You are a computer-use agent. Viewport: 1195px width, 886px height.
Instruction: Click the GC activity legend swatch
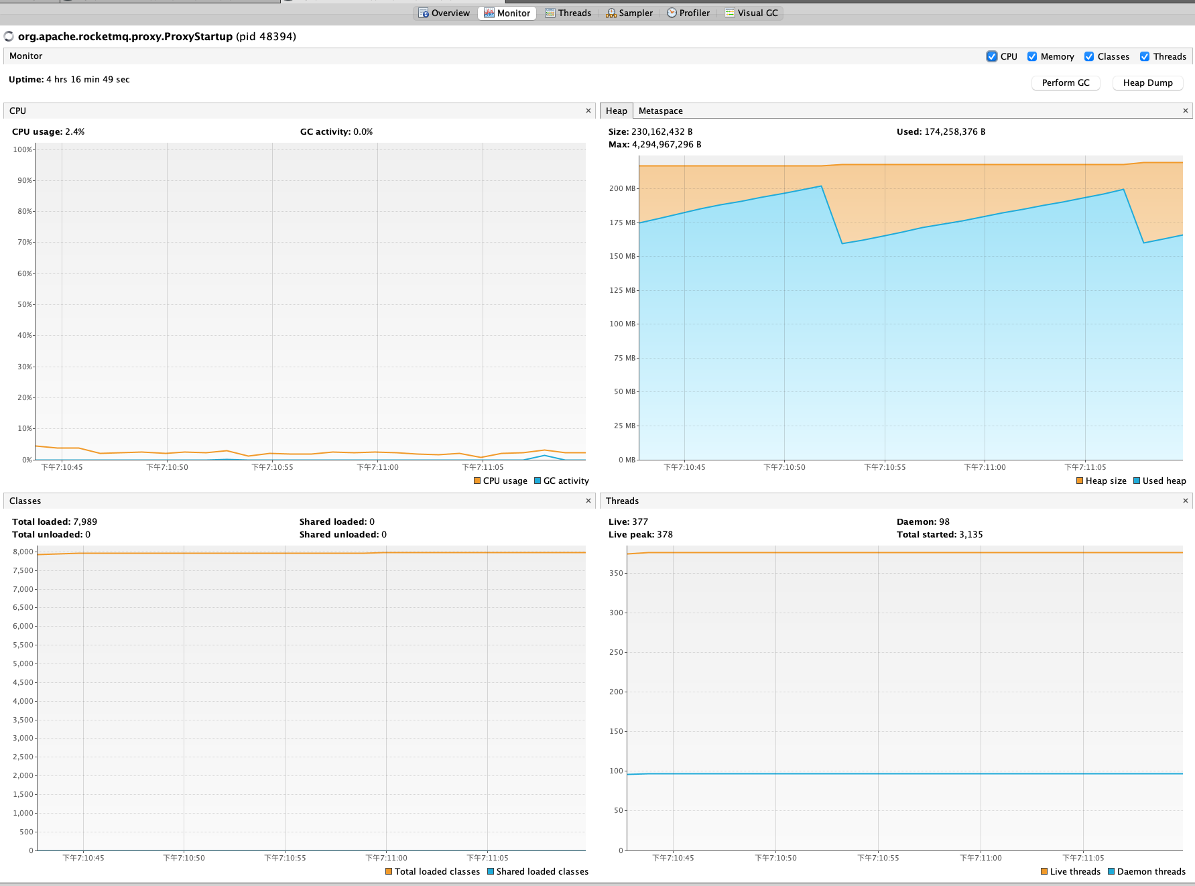coord(538,481)
